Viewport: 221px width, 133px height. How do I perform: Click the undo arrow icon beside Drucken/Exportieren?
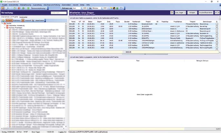[x=216, y=13]
